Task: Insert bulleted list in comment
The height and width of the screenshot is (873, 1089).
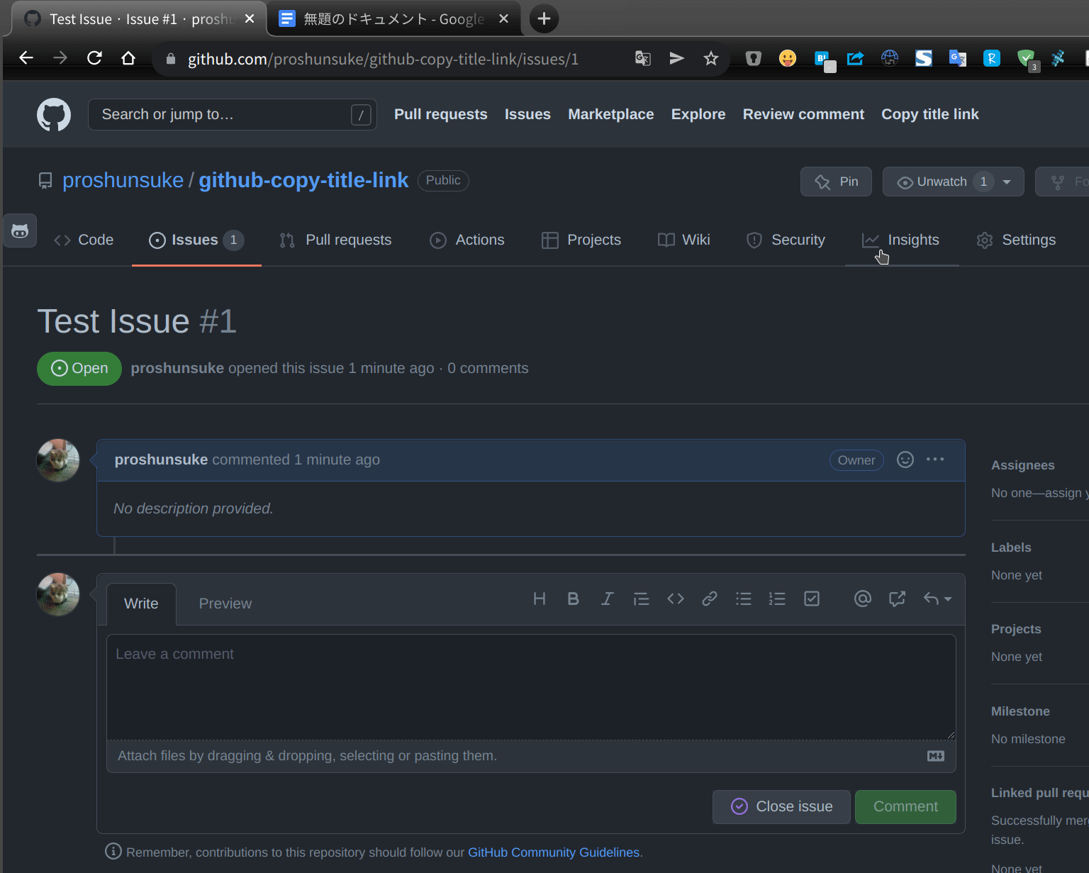Action: [744, 599]
